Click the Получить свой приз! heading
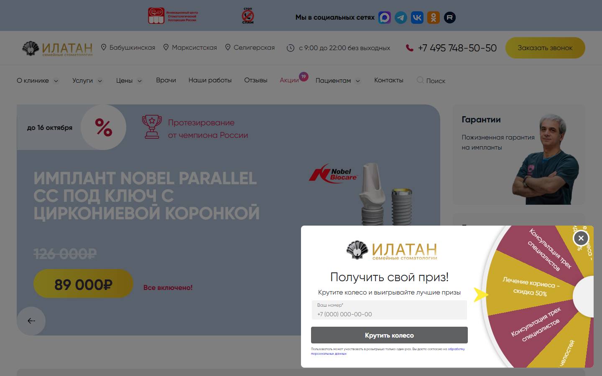602x376 pixels. point(389,277)
